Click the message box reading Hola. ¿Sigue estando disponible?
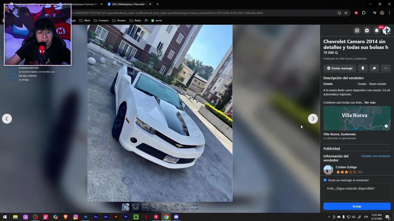The width and height of the screenshot is (394, 221). click(357, 192)
